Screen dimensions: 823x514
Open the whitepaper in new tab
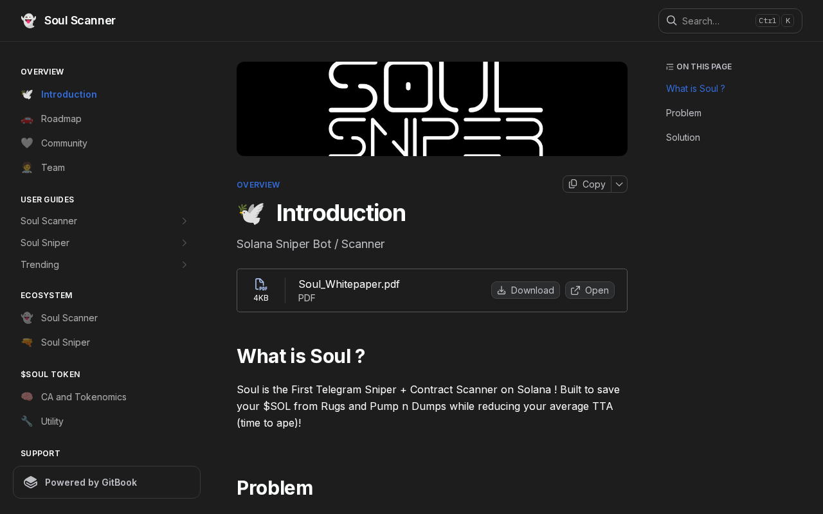point(590,290)
